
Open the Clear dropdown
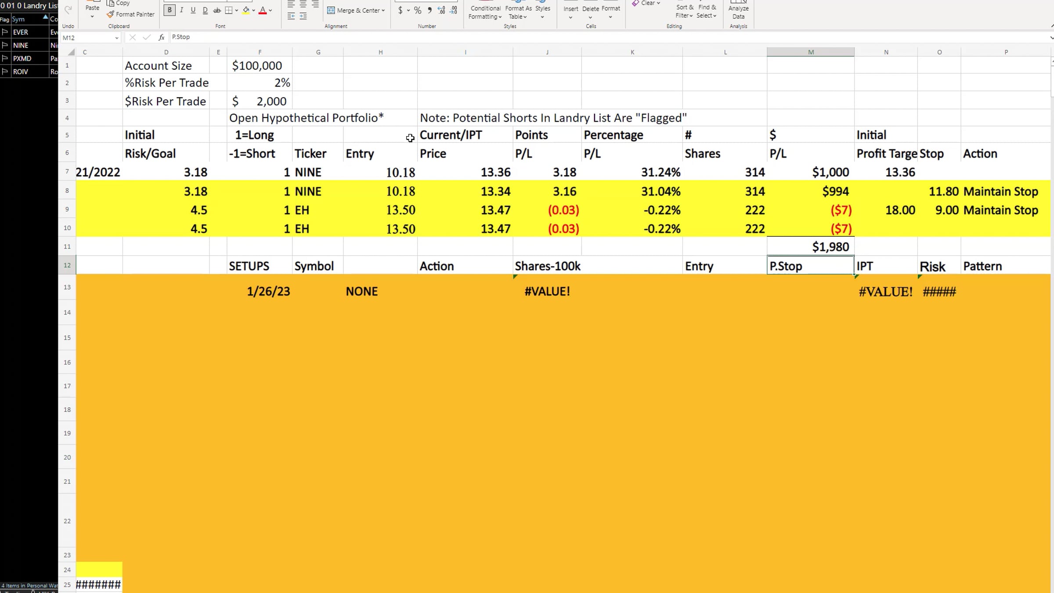point(646,3)
